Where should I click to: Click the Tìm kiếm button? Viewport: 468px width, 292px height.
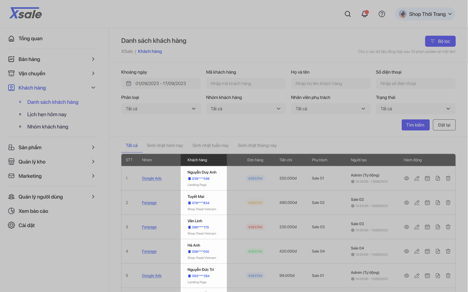pyautogui.click(x=415, y=125)
